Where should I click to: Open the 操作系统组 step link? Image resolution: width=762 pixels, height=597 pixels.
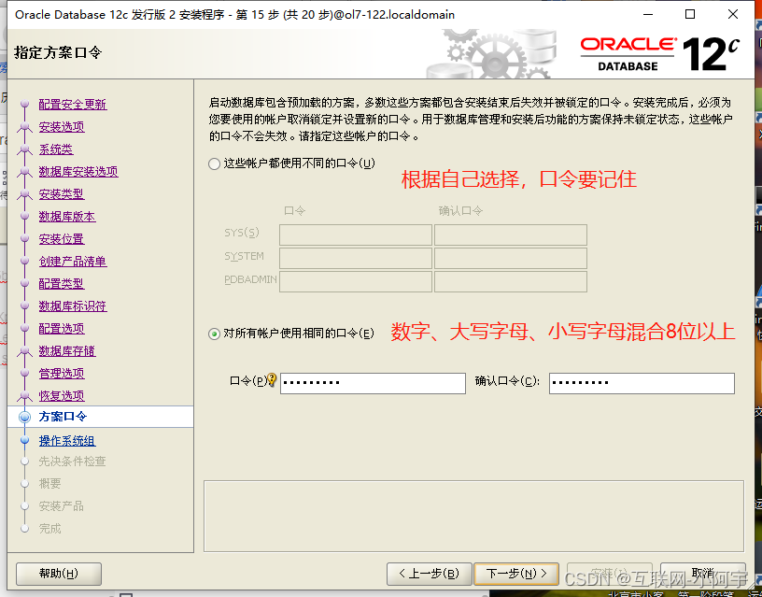click(x=67, y=440)
